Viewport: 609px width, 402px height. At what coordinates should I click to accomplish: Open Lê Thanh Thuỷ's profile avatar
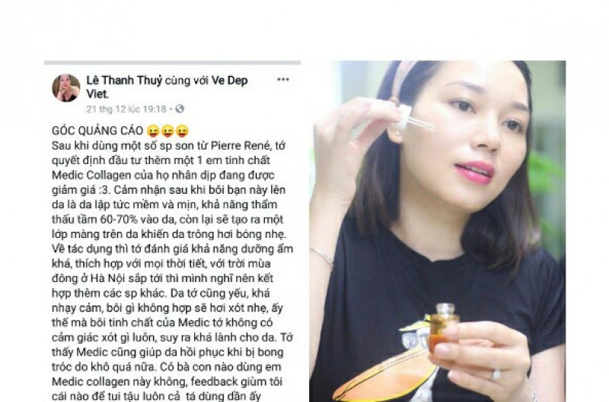66,88
